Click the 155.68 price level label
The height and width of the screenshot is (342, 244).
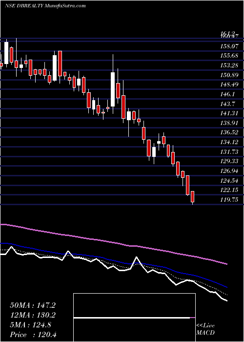(229, 56)
